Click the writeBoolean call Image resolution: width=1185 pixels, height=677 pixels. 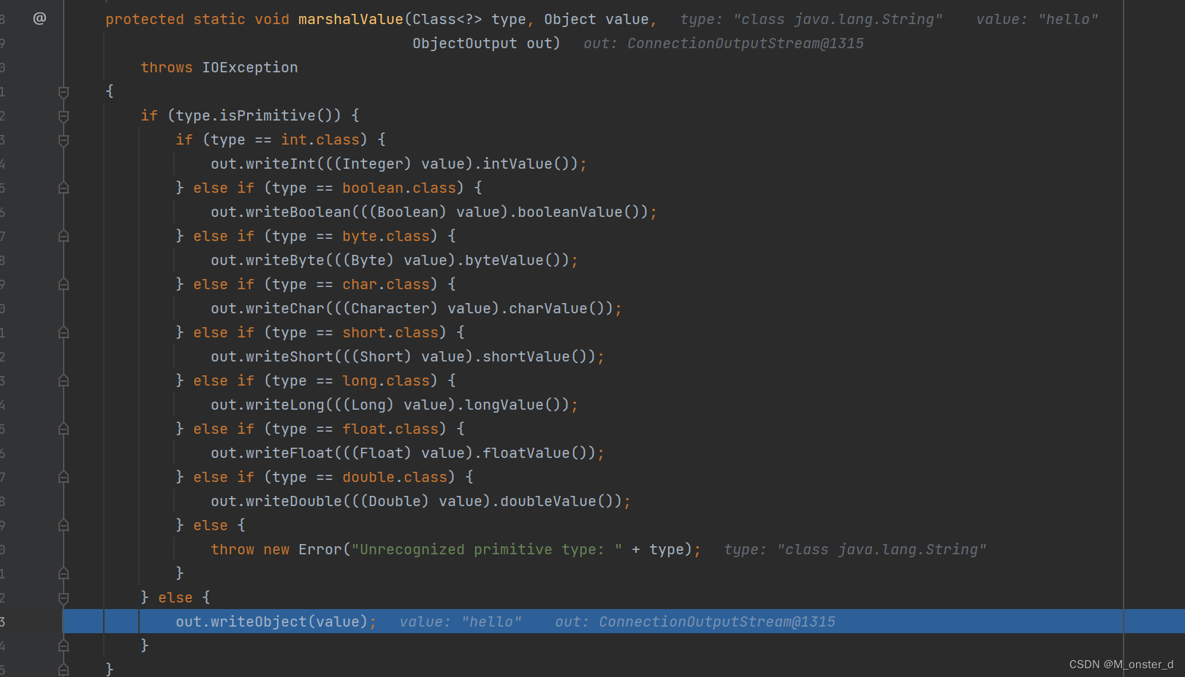298,213
